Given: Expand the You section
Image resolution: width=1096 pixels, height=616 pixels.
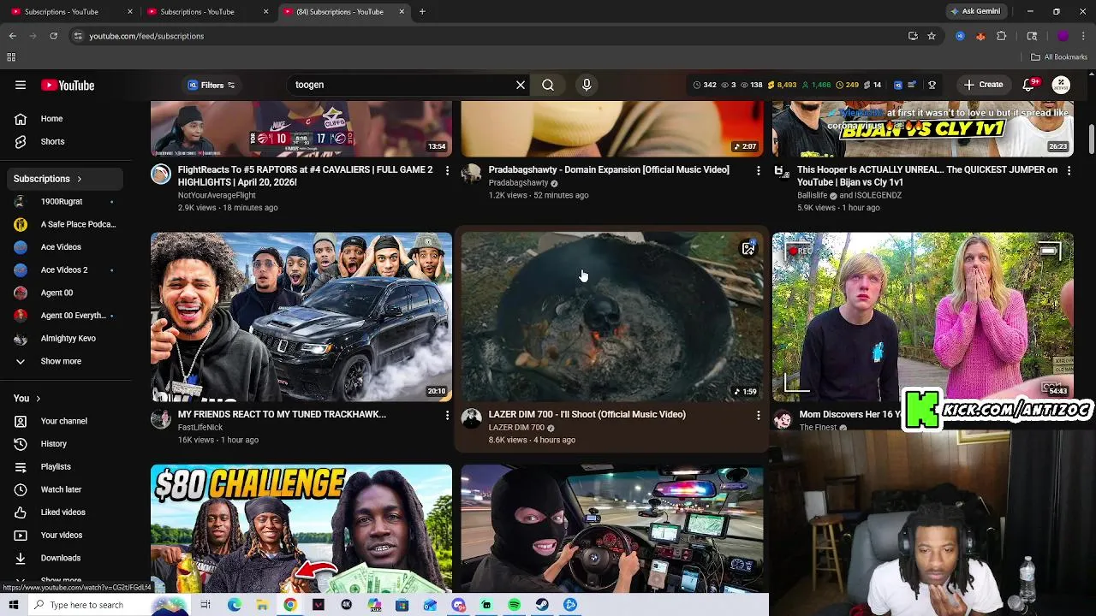Looking at the screenshot, I should tap(27, 398).
